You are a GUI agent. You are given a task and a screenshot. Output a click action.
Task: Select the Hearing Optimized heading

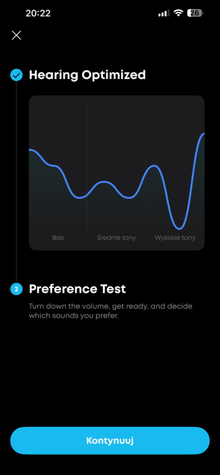click(87, 75)
